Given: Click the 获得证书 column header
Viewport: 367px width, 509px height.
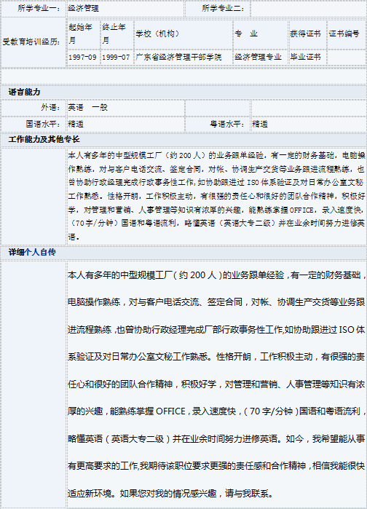Looking at the screenshot, I should 305,33.
